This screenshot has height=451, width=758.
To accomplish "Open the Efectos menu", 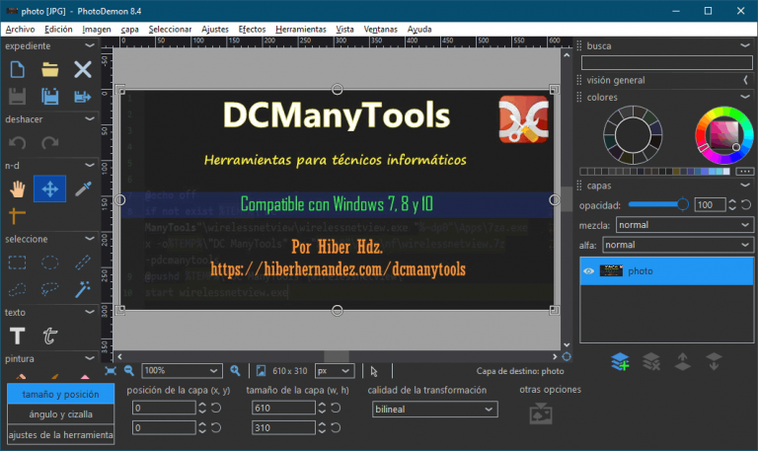I will (x=252, y=29).
